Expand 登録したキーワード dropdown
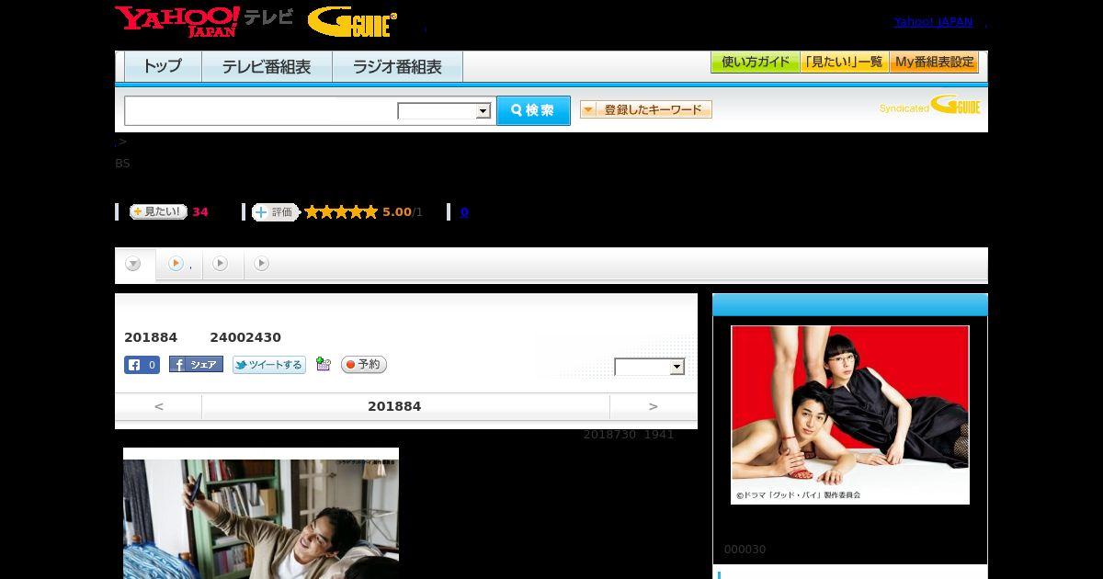The image size is (1103, 579). click(646, 109)
